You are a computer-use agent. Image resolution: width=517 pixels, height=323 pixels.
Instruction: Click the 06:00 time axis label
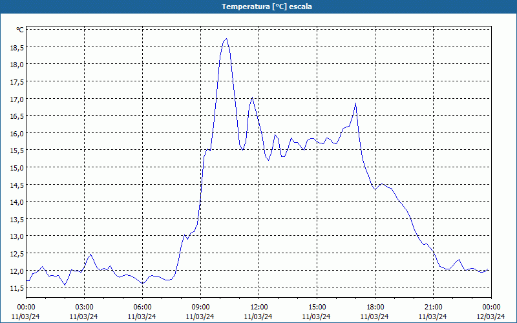coord(142,307)
